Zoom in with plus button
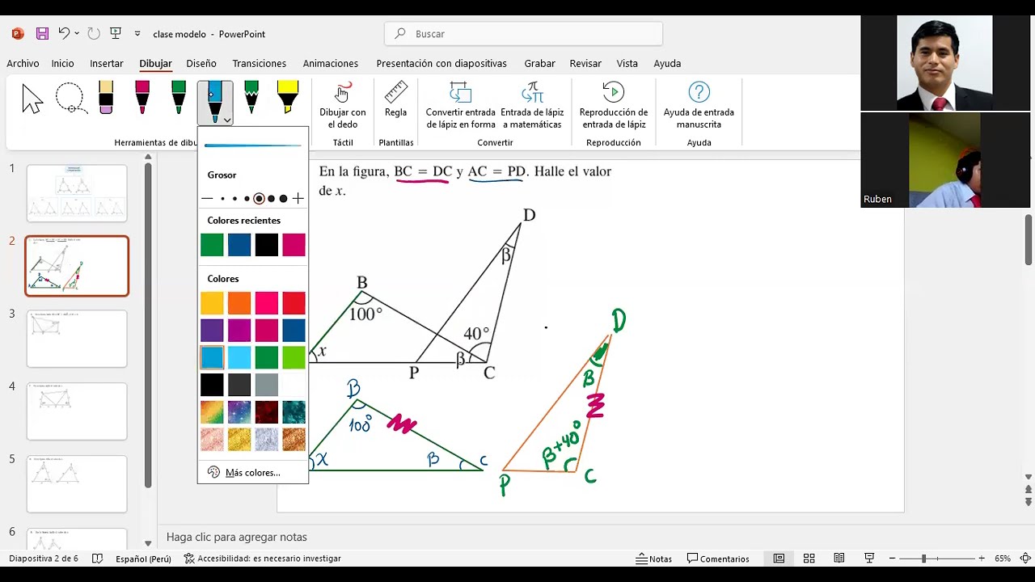 [982, 559]
